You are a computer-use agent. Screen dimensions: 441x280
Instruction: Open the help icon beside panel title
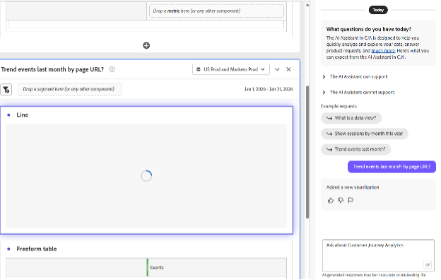pyautogui.click(x=112, y=69)
